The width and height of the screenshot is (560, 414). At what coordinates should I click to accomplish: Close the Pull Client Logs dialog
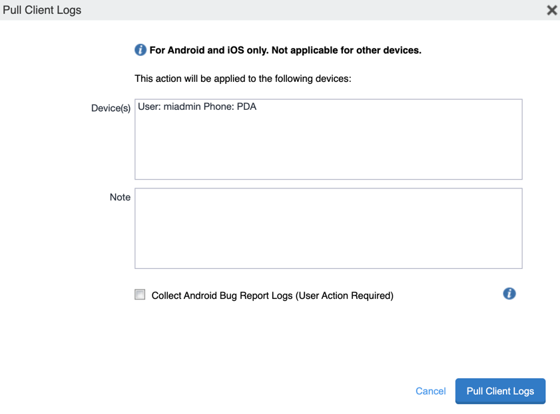pyautogui.click(x=551, y=10)
